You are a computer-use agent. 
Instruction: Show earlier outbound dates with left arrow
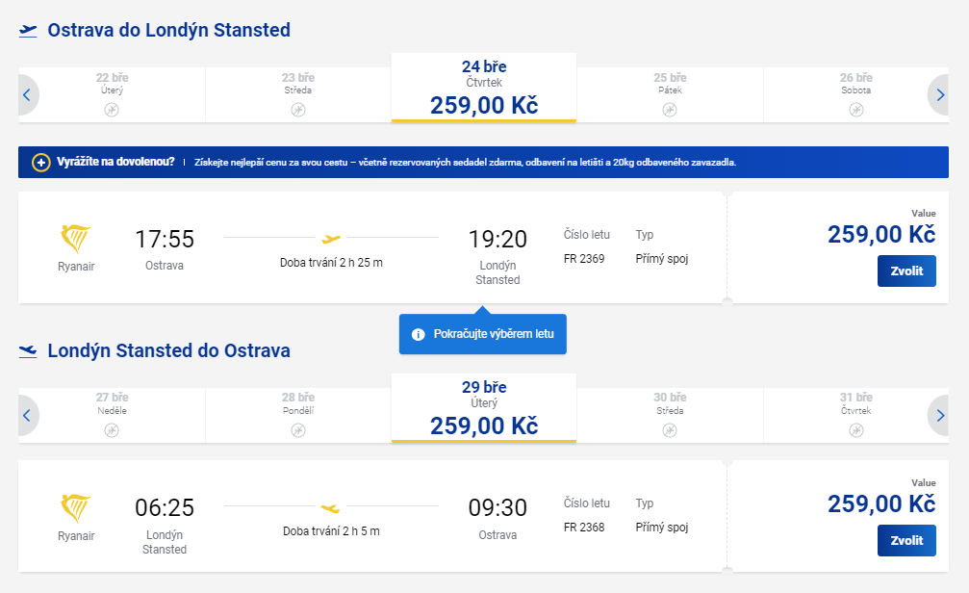tap(27, 95)
